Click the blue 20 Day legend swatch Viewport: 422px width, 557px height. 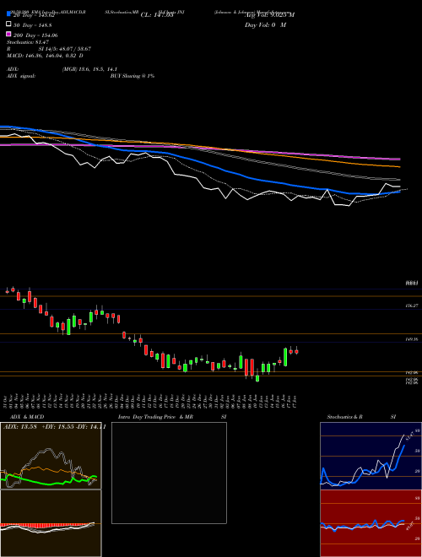point(8,14)
